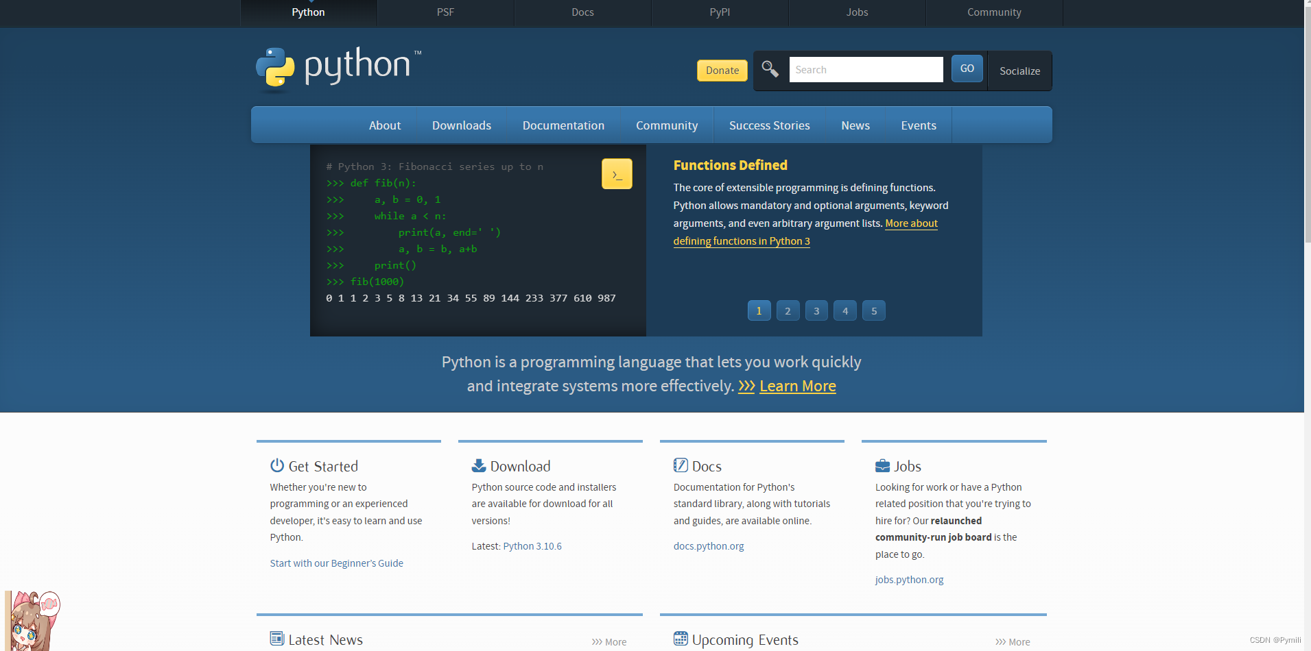Click the Get Started power icon
1311x651 pixels.
[x=277, y=465]
